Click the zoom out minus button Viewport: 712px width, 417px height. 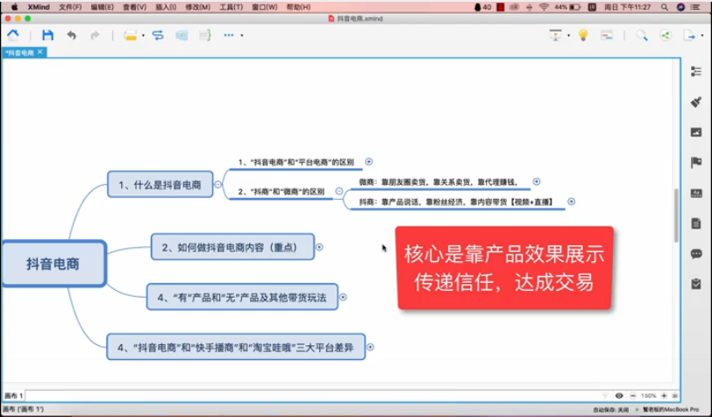coord(632,396)
